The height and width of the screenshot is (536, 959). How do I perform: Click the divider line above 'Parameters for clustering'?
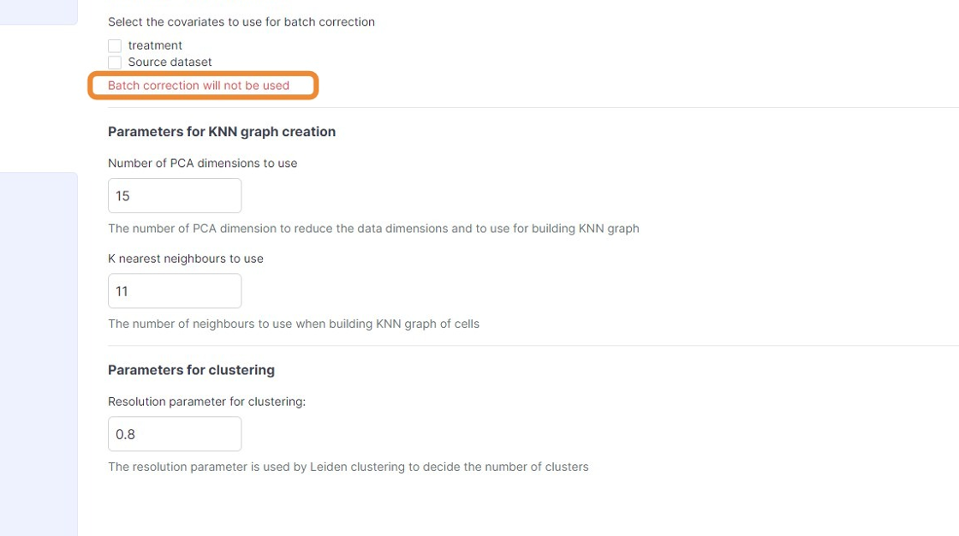coord(531,346)
